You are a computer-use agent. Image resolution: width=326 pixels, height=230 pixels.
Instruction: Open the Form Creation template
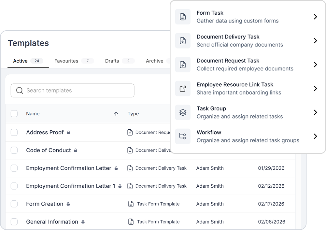click(45, 204)
